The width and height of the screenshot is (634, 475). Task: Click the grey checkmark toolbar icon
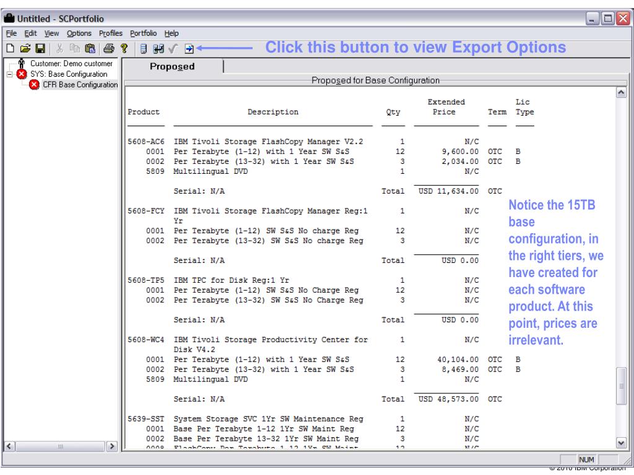(173, 49)
